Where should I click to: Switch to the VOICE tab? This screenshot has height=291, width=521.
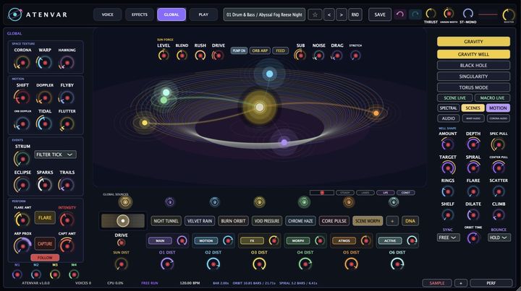(107, 14)
